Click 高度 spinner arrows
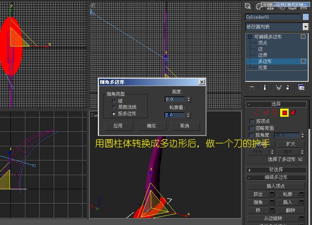Viewport: 312px width, 225px height. 188,99
